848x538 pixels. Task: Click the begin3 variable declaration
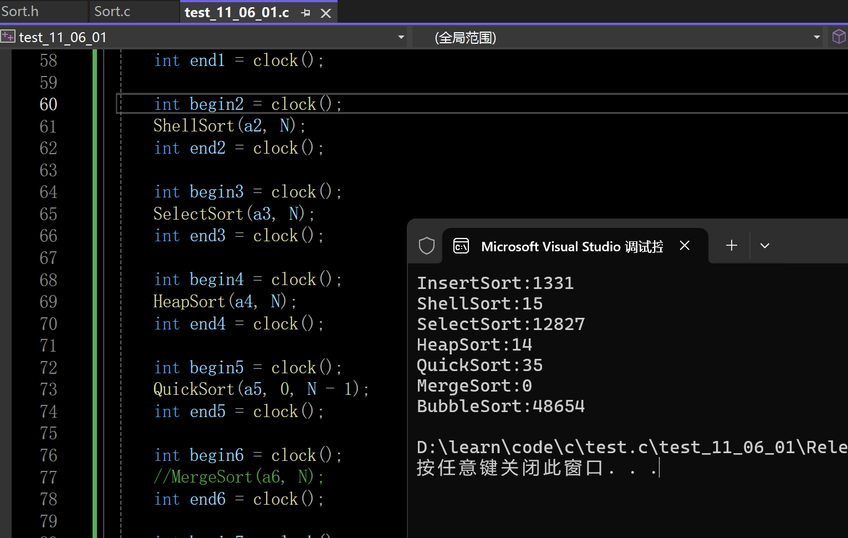point(217,192)
